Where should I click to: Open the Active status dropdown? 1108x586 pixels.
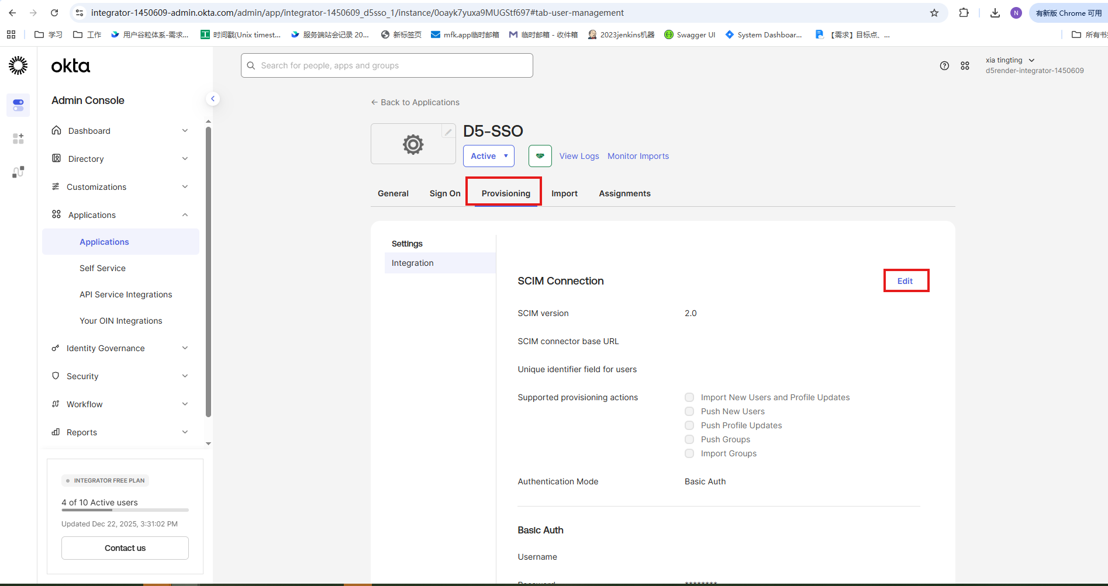pos(488,156)
